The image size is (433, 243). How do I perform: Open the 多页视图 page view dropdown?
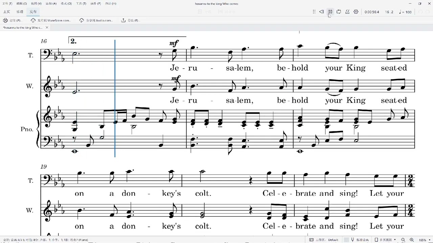tap(385, 240)
